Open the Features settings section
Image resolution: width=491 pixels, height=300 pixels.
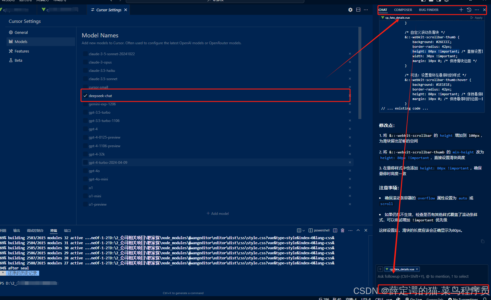[x=41, y=51]
